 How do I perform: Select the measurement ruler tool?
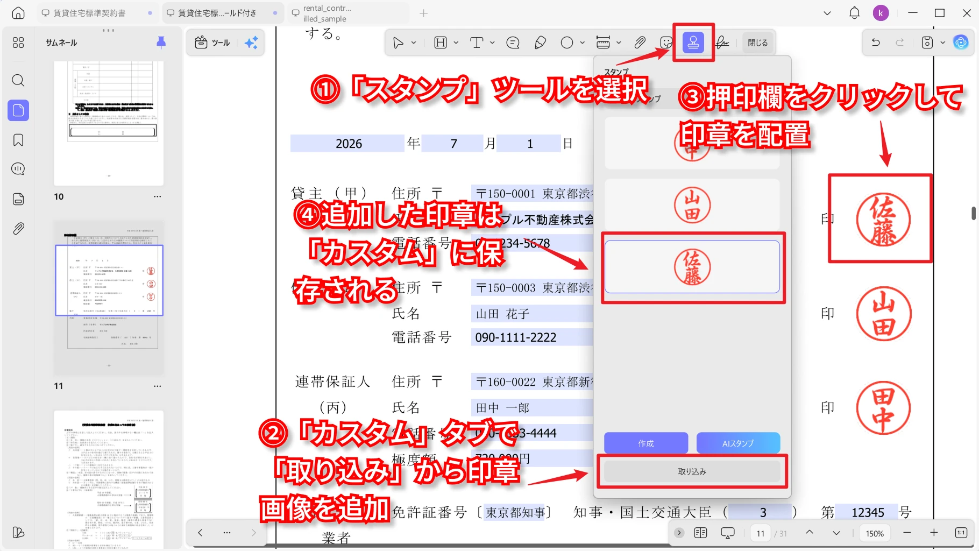click(x=603, y=43)
